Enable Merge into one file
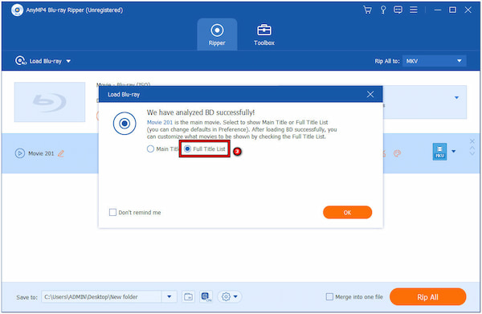Viewport: 482px width, 314px height. (x=329, y=297)
